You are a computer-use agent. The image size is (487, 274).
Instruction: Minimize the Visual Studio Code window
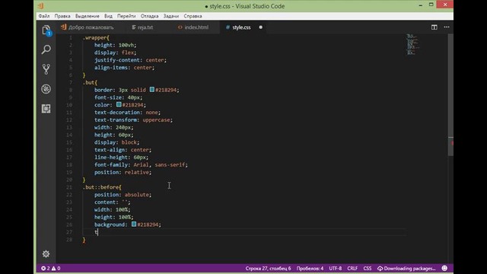click(421, 5)
